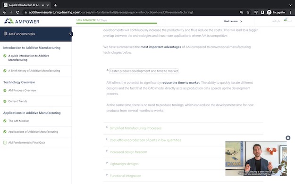Expand the Lightweight designs section
Viewport: 295px width, 184px height.
pyautogui.click(x=124, y=164)
